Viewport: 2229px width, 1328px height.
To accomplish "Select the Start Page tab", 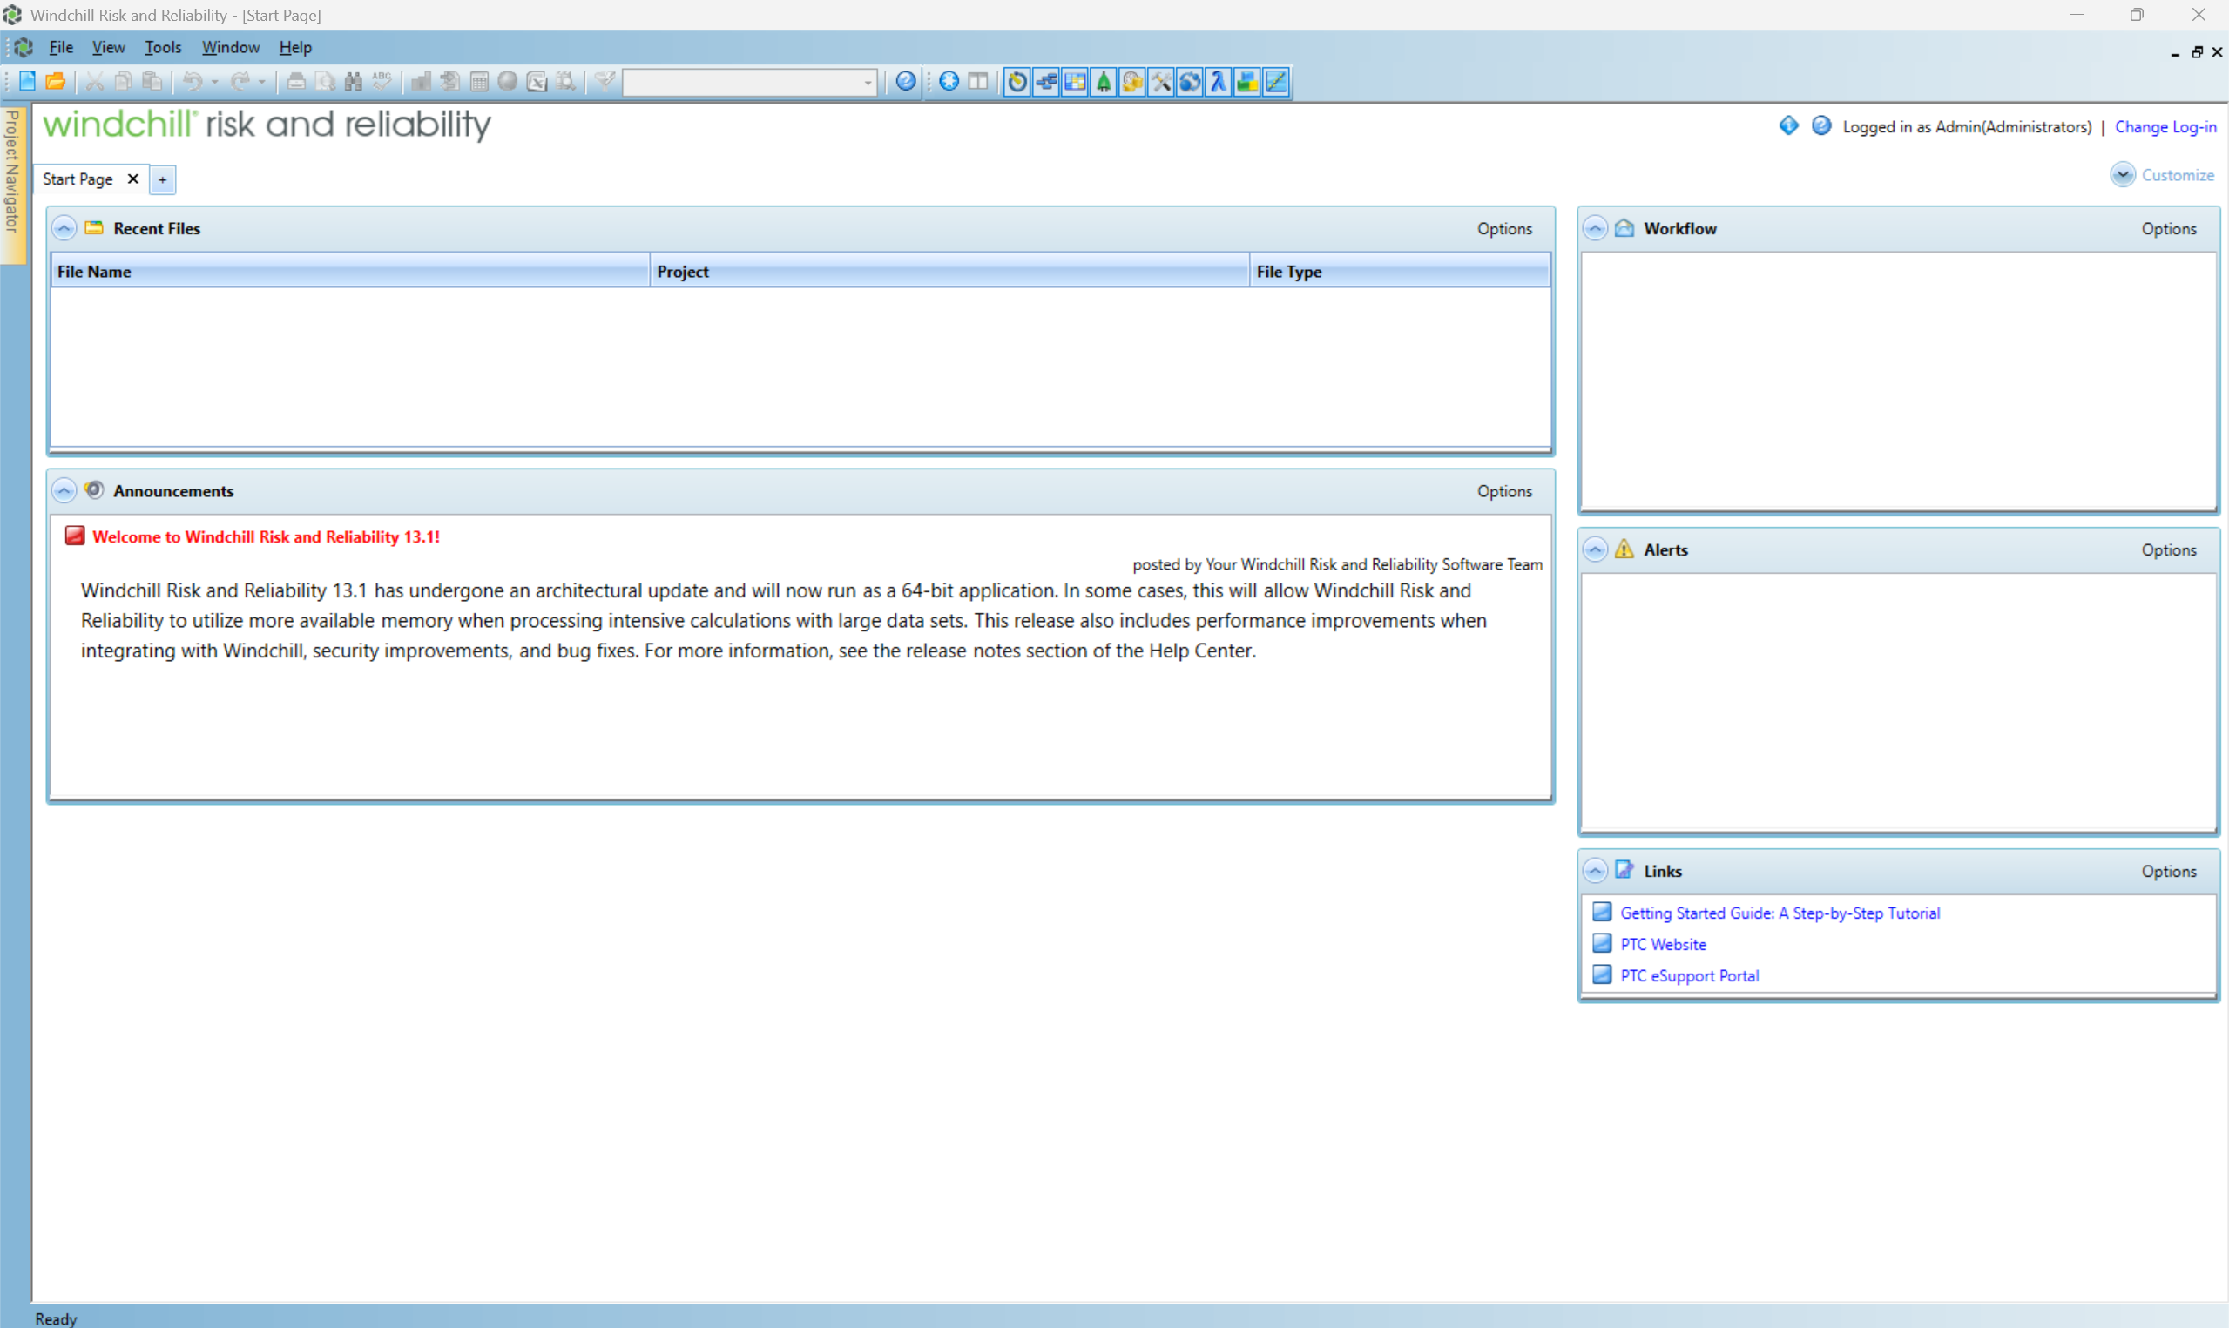I will point(78,179).
